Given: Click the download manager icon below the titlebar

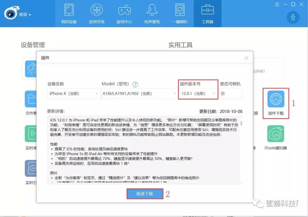Looking at the screenshot, I should [293, 17].
